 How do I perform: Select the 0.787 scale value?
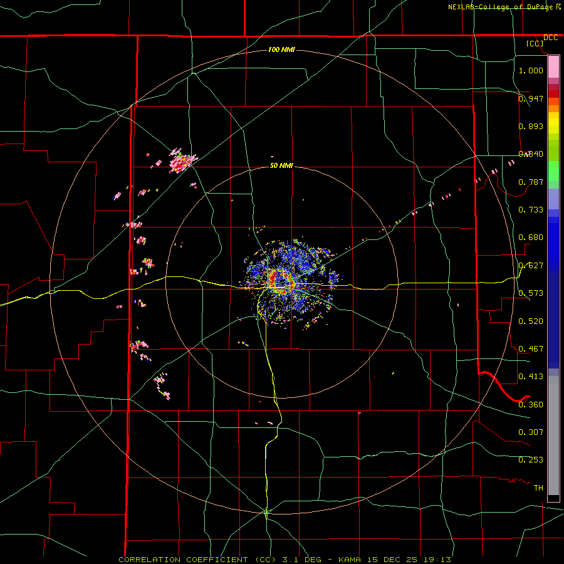[531, 182]
